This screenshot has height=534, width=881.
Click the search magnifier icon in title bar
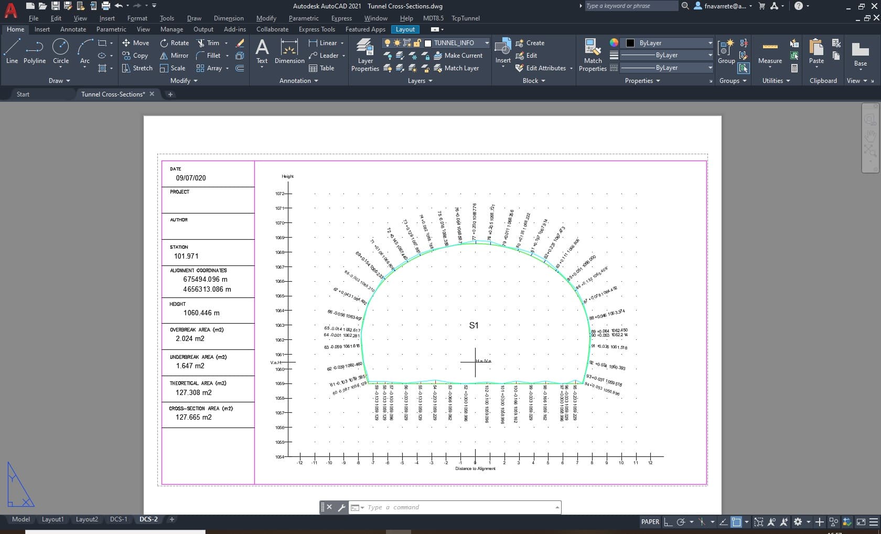685,6
